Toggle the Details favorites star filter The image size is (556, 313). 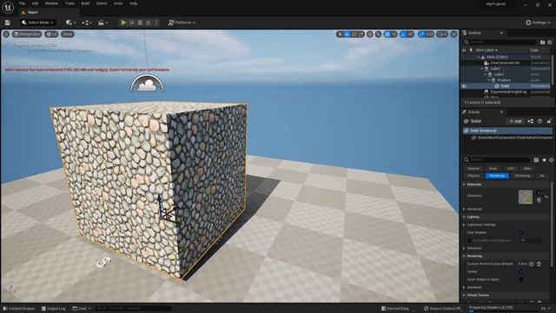coord(544,160)
